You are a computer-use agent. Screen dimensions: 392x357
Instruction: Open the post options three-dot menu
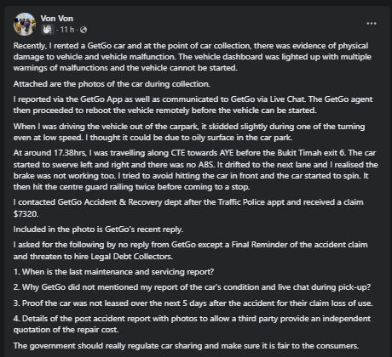(372, 24)
